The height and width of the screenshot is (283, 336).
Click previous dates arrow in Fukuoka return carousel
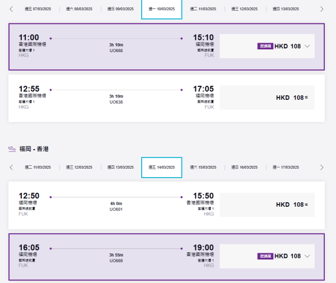(11, 167)
